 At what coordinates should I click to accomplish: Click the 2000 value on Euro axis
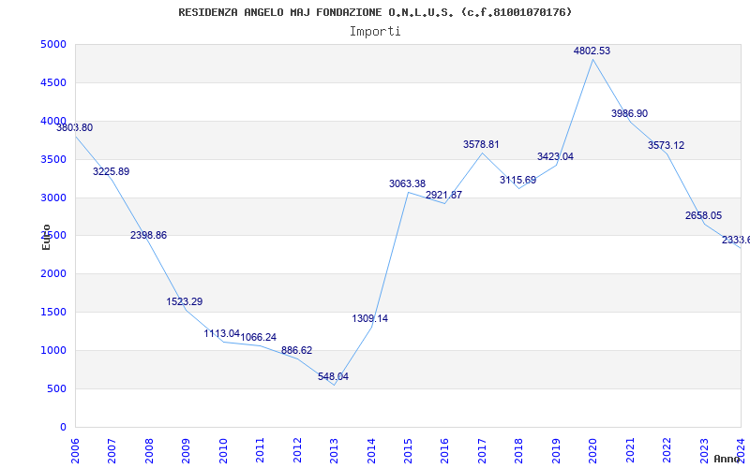coord(53,274)
